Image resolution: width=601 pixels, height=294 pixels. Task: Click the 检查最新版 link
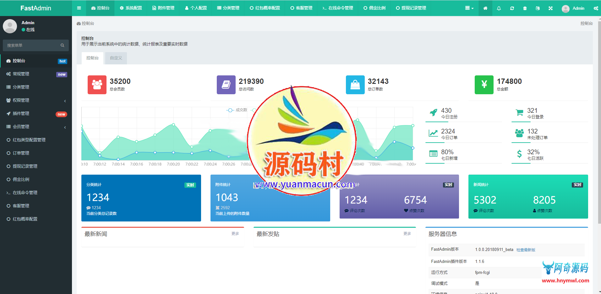coord(526,250)
